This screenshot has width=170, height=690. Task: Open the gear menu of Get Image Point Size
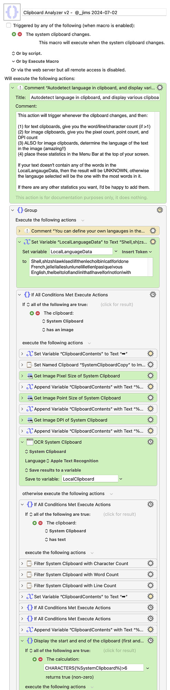pos(150,398)
